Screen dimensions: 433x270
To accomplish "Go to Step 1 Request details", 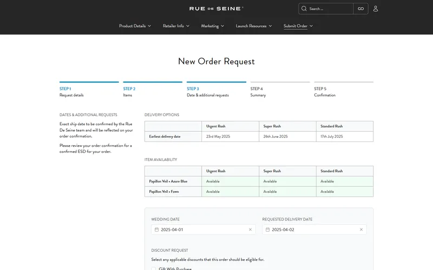I will coord(89,90).
